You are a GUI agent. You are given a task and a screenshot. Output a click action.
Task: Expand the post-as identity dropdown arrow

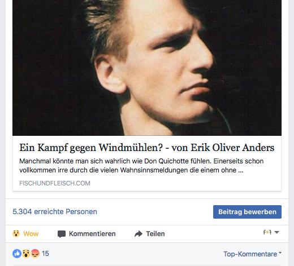(x=276, y=232)
